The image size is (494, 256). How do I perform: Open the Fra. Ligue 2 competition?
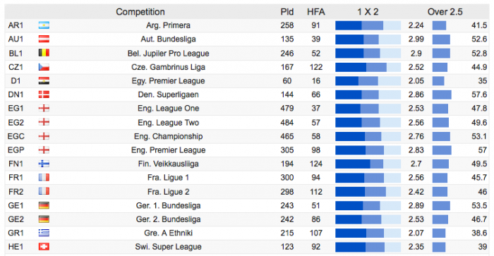click(168, 191)
